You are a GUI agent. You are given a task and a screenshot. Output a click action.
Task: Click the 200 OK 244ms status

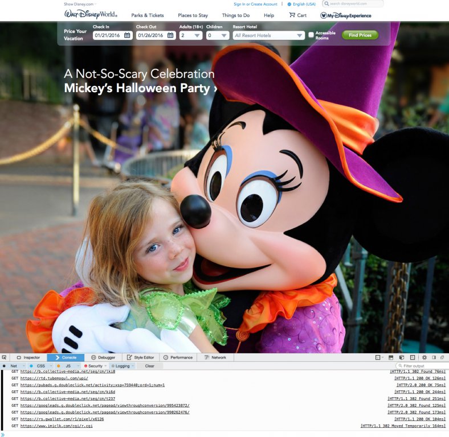[420, 392]
